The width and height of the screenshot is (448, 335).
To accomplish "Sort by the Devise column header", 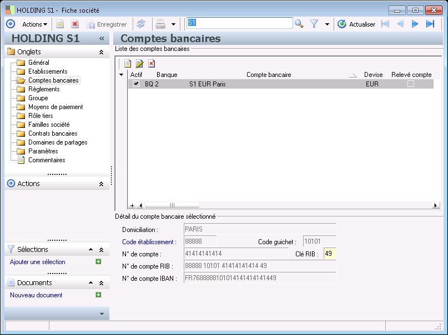I will point(373,75).
